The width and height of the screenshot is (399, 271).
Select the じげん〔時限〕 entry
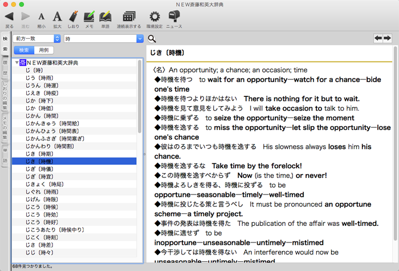74,200
